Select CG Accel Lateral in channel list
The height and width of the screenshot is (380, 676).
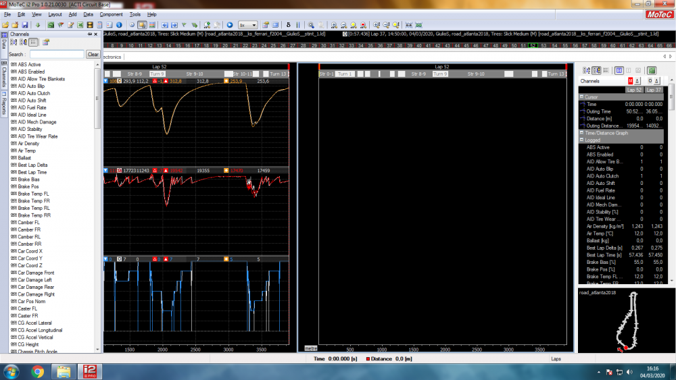[x=34, y=323]
